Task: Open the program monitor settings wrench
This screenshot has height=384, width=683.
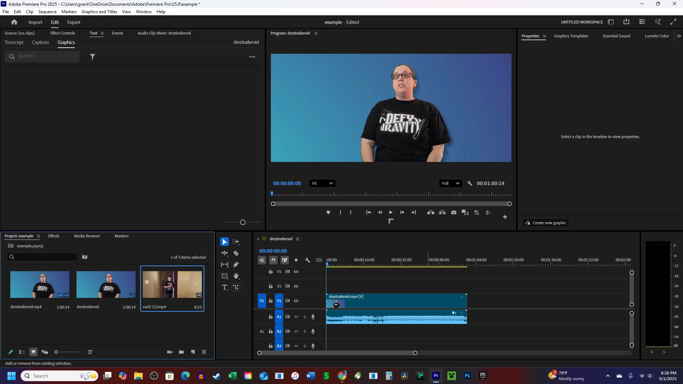Action: 470,183
